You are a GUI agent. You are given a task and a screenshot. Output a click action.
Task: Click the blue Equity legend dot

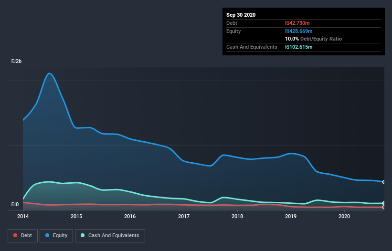[x=47, y=235]
